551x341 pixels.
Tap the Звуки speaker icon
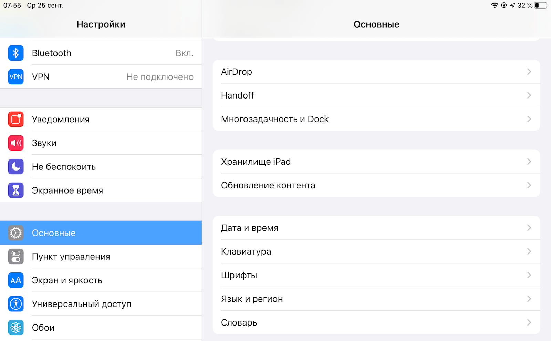[16, 143]
